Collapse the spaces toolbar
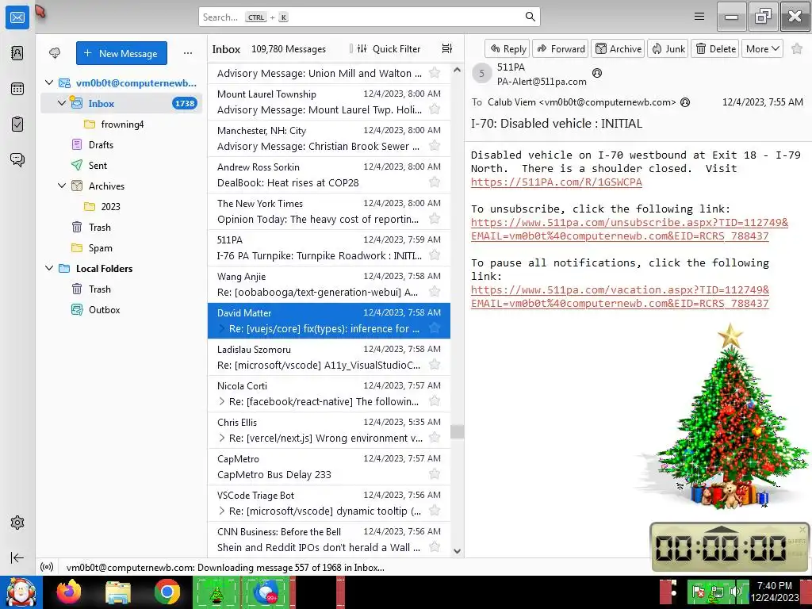 pyautogui.click(x=17, y=557)
